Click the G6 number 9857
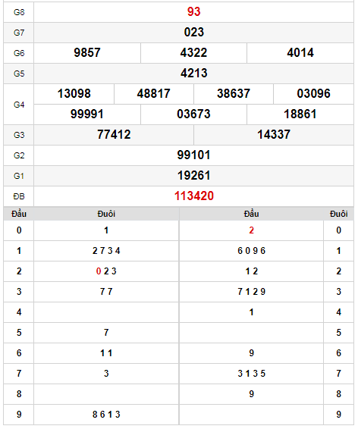Screen dimensions: 358x429 (87, 53)
